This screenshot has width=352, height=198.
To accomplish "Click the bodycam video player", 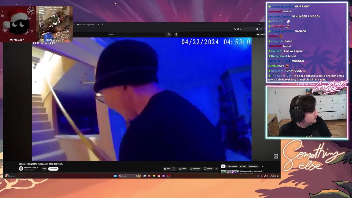I will [142, 99].
